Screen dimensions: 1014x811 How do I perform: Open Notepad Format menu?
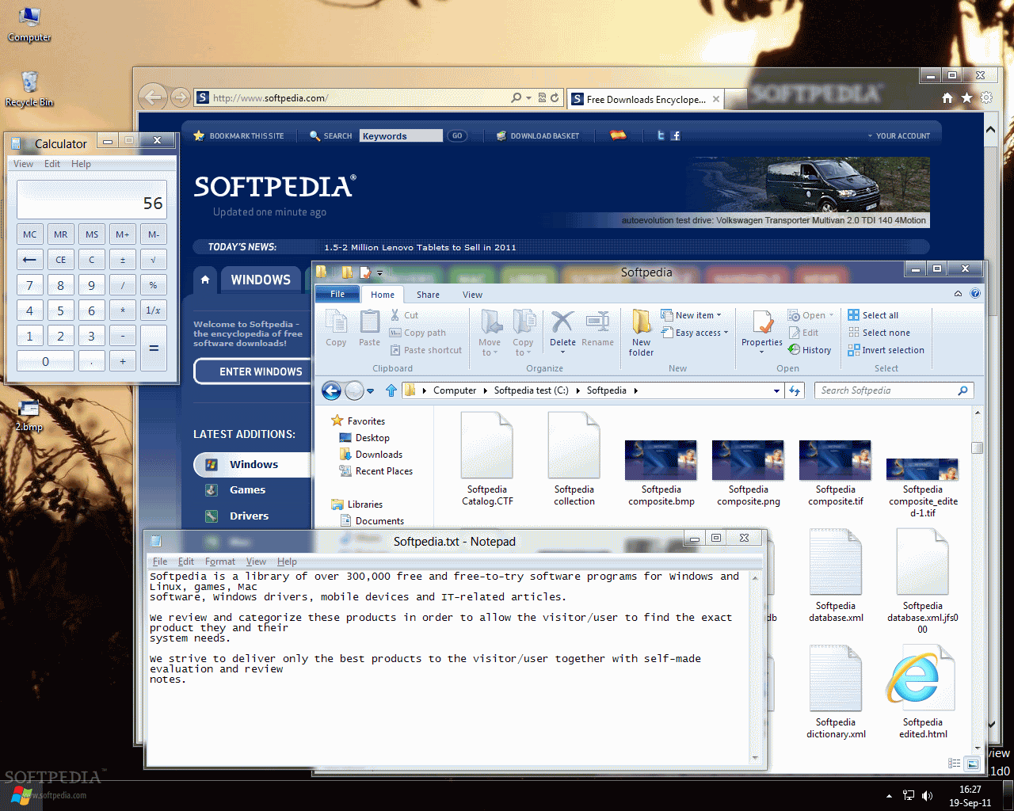click(x=220, y=562)
